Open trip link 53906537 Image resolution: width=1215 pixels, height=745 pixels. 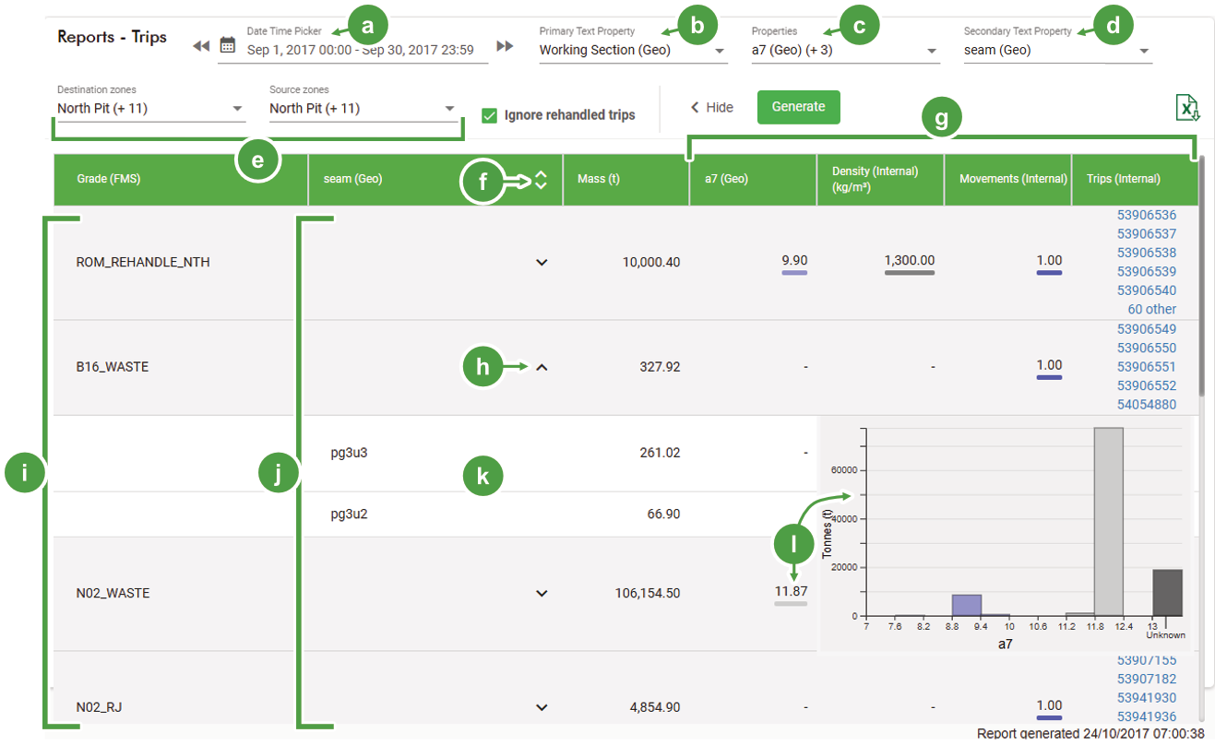point(1147,234)
